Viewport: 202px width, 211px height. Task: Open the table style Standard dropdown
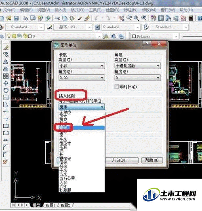click(x=121, y=27)
